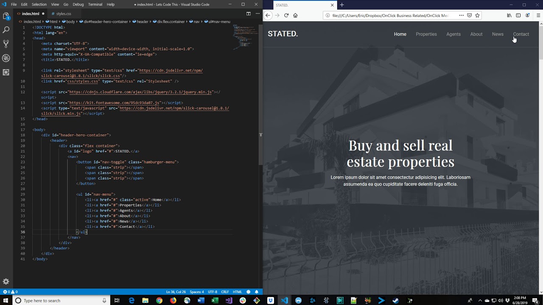The width and height of the screenshot is (543, 305).
Task: Open the Selection menu
Action: [x=39, y=4]
